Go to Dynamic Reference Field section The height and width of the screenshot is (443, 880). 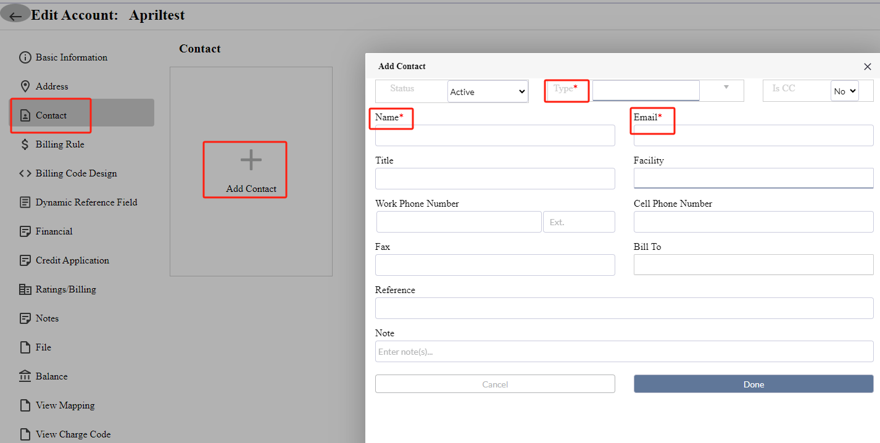pos(86,202)
